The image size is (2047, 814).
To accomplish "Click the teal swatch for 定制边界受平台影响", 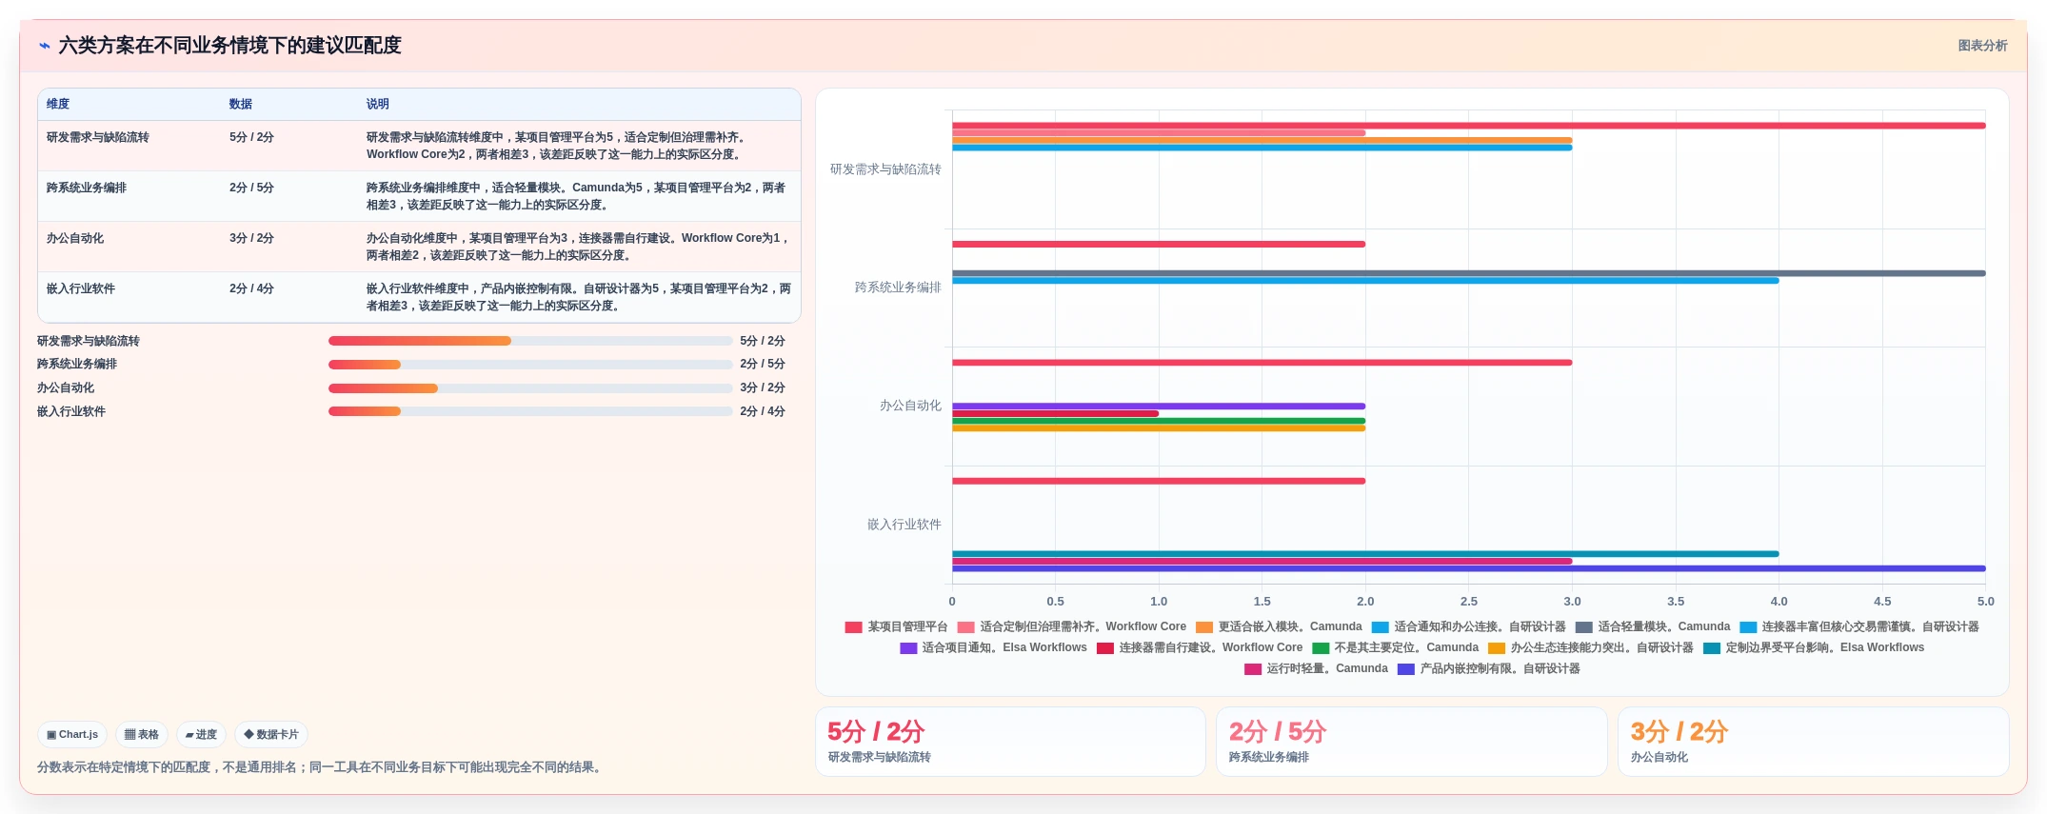I will (x=1712, y=648).
